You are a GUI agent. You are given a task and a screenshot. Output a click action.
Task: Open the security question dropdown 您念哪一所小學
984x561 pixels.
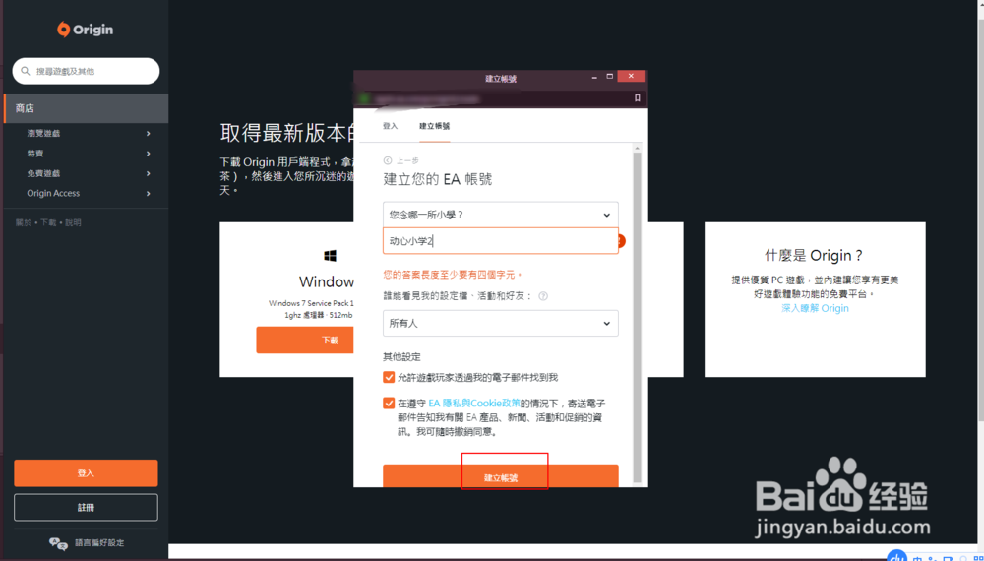[501, 215]
